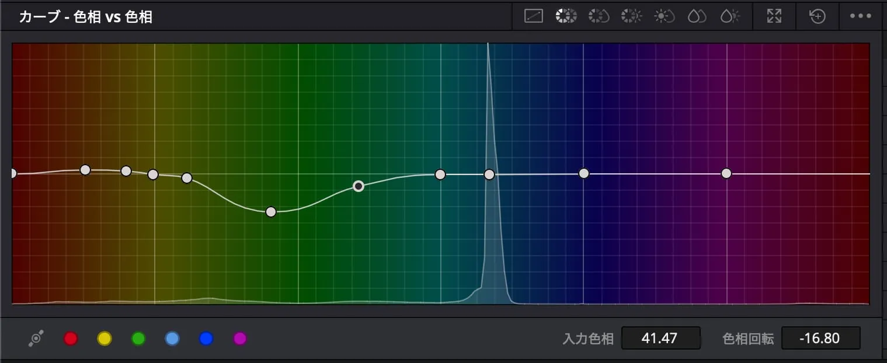Viewport: 887px width, 363px height.
Task: Select the lowest control point on curve
Action: point(271,212)
